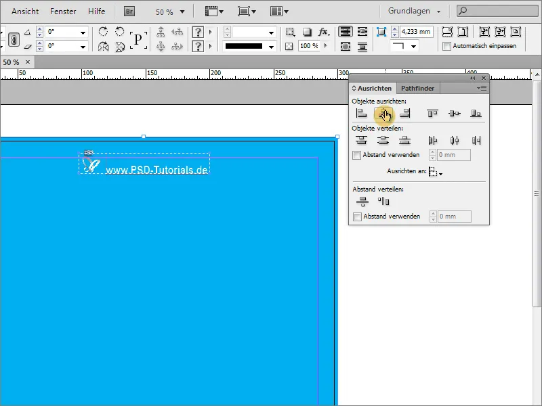
Task: Open the corner options icon
Action: tap(381, 32)
